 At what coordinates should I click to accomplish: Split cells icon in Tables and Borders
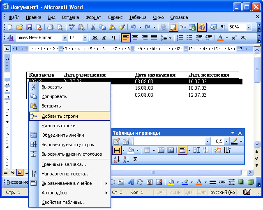coord(171,150)
